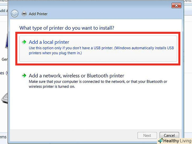
Task: Click the back arrow button in the wizard
Action: pos(15,13)
